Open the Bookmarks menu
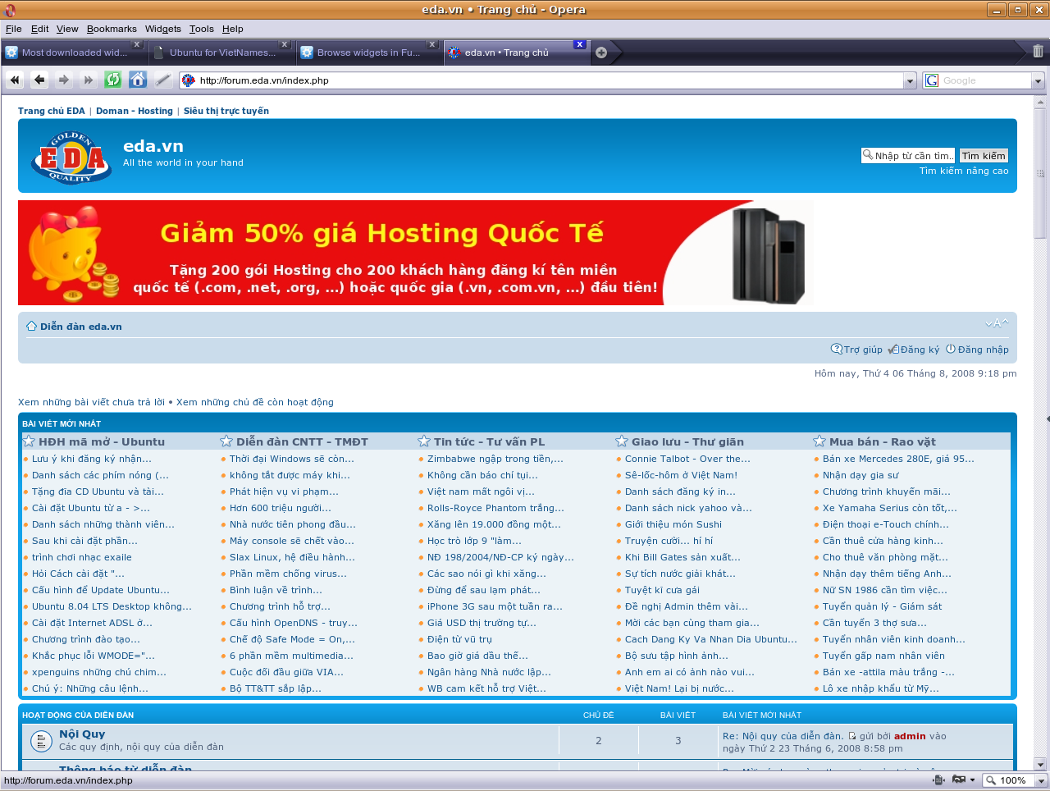 112,29
